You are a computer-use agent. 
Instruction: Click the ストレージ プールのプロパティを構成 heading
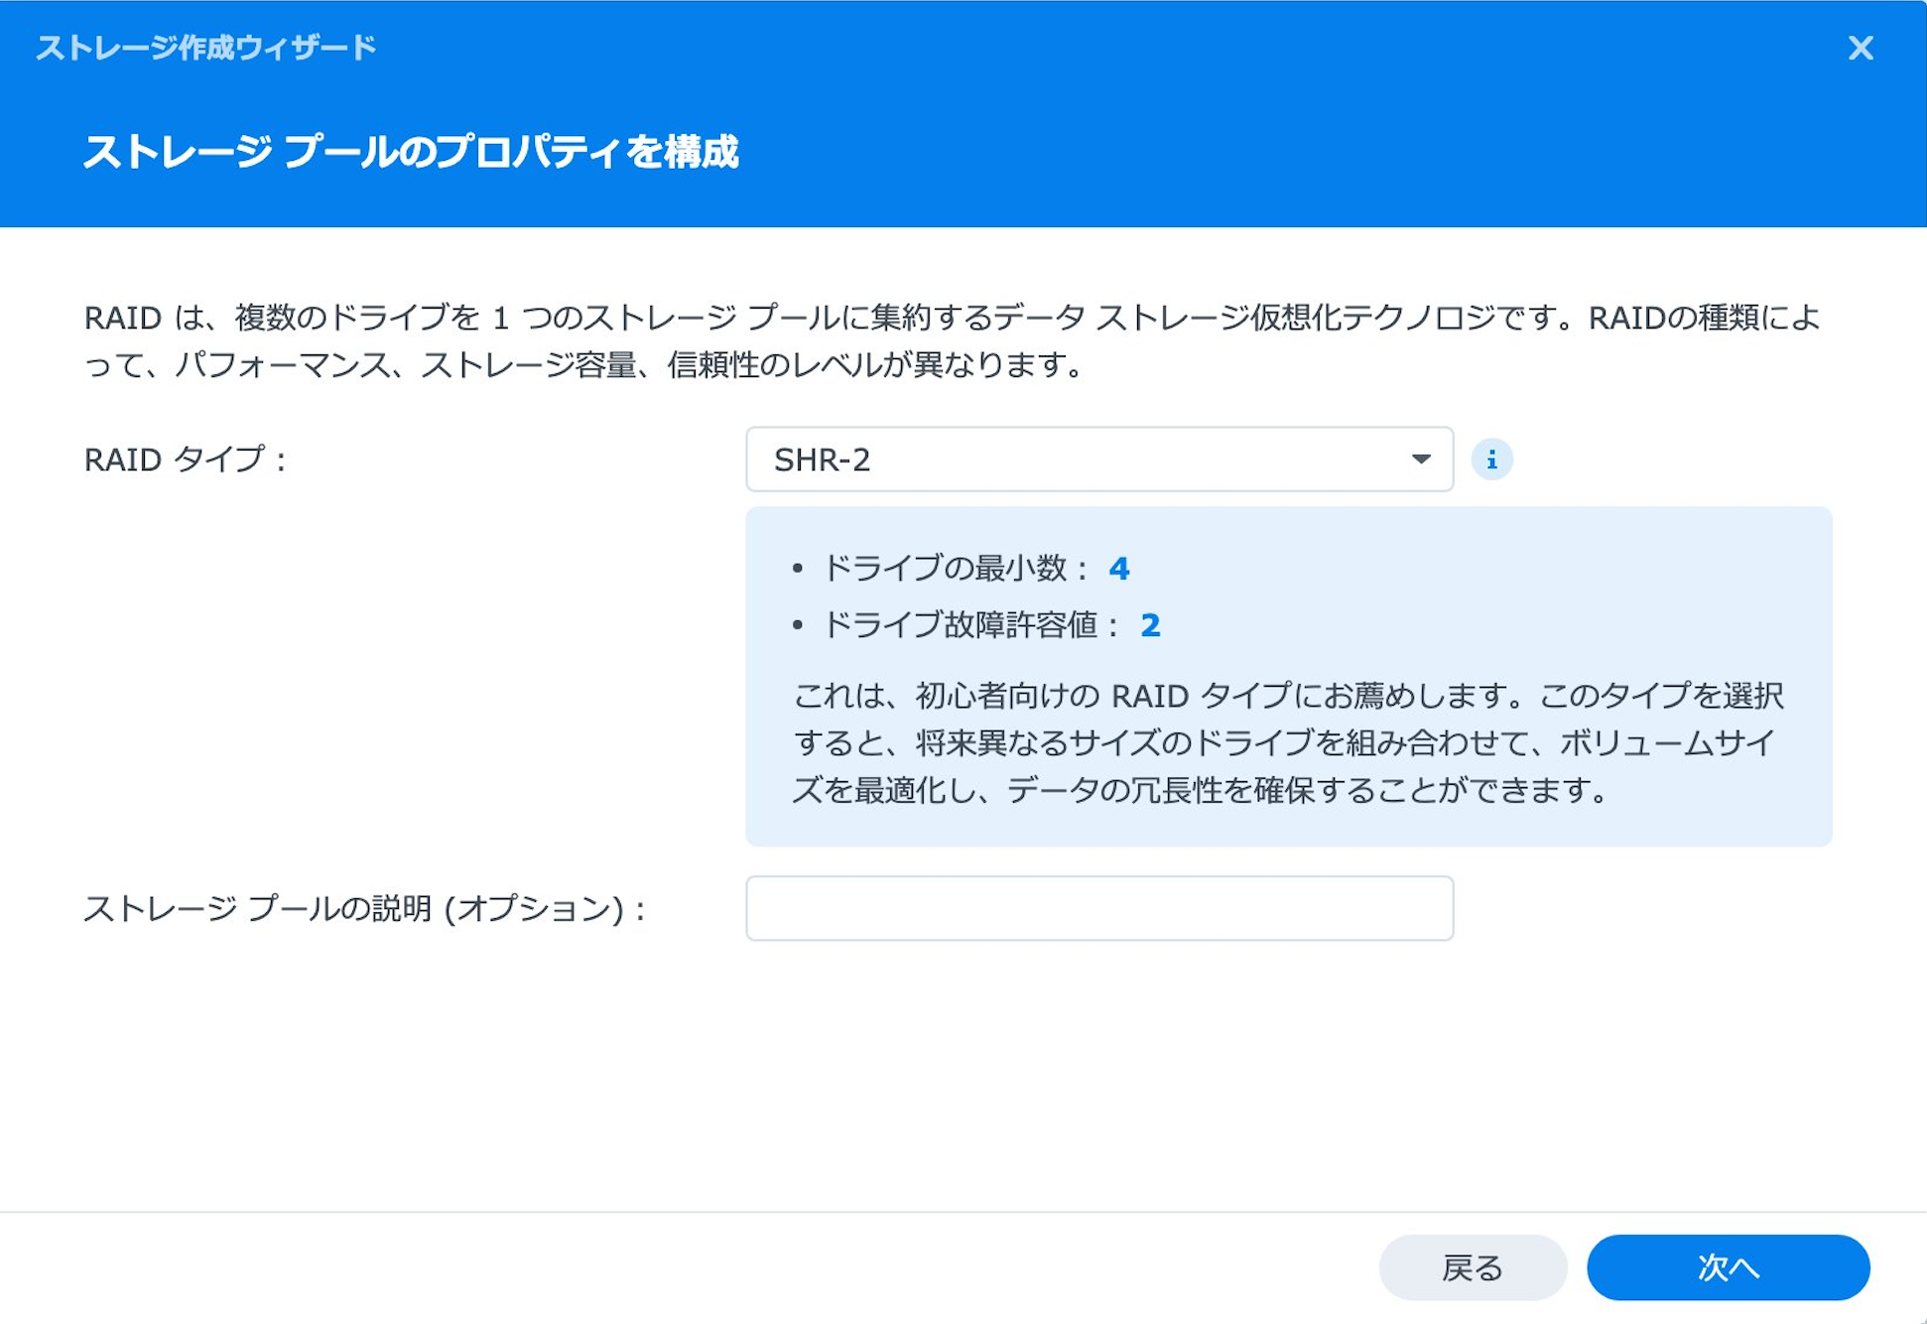point(411,152)
